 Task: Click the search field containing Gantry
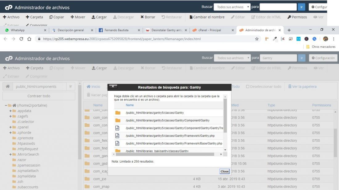pyautogui.click(x=278, y=58)
